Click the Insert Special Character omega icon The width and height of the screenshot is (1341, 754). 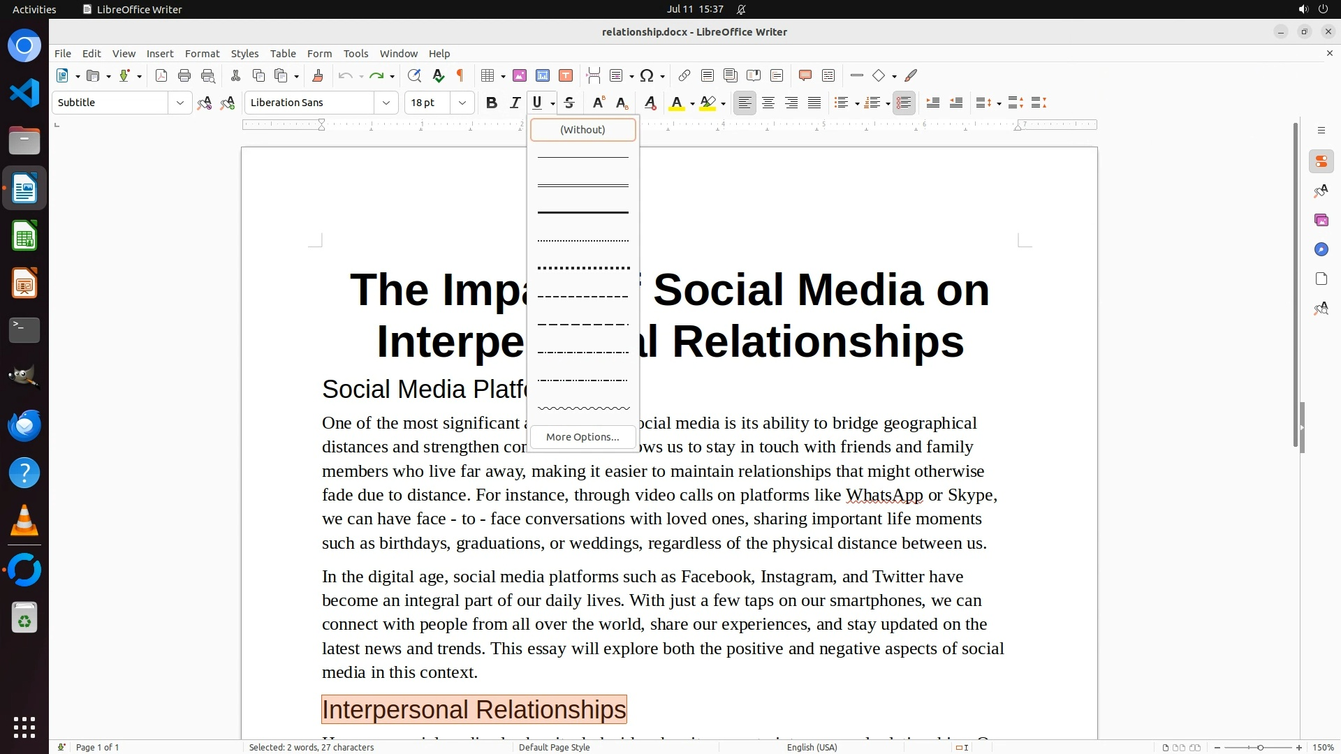coord(647,75)
